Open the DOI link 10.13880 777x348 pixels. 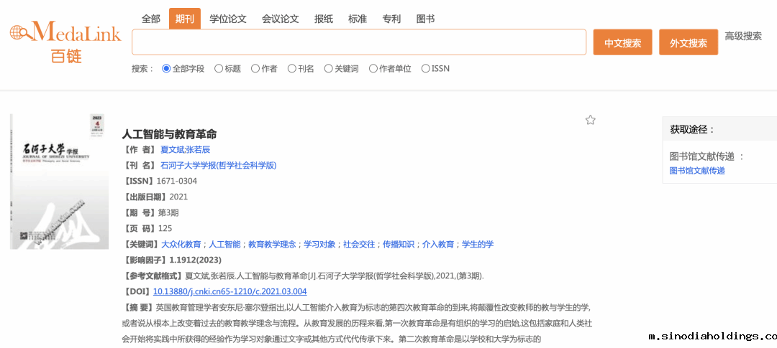(x=230, y=291)
